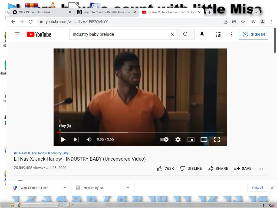
Task: Click the YouTube search magnifier button
Action: pyautogui.click(x=186, y=34)
